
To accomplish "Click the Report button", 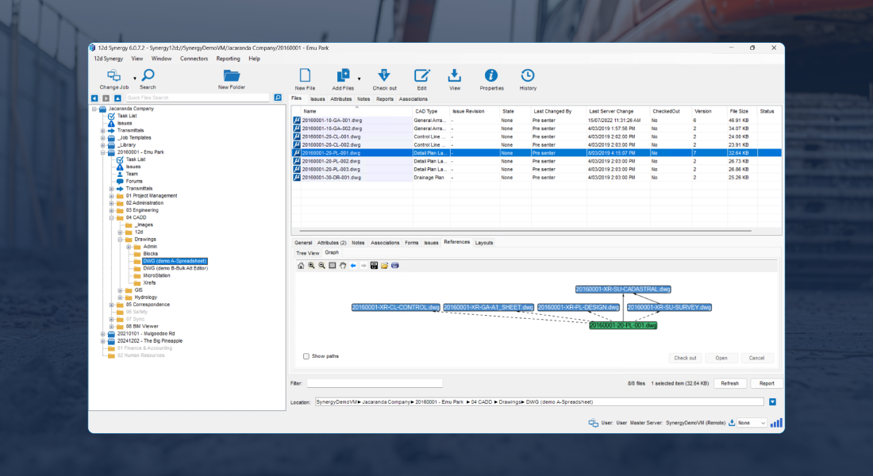I will [x=766, y=383].
